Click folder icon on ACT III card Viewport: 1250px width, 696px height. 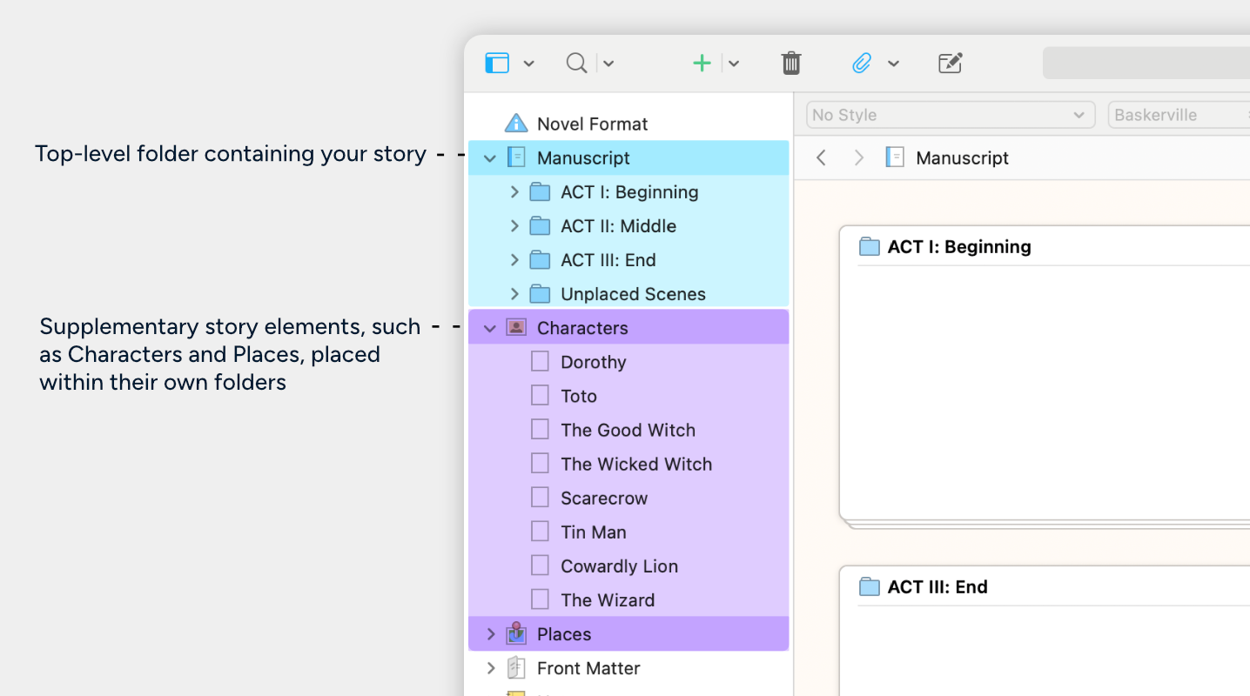(870, 586)
